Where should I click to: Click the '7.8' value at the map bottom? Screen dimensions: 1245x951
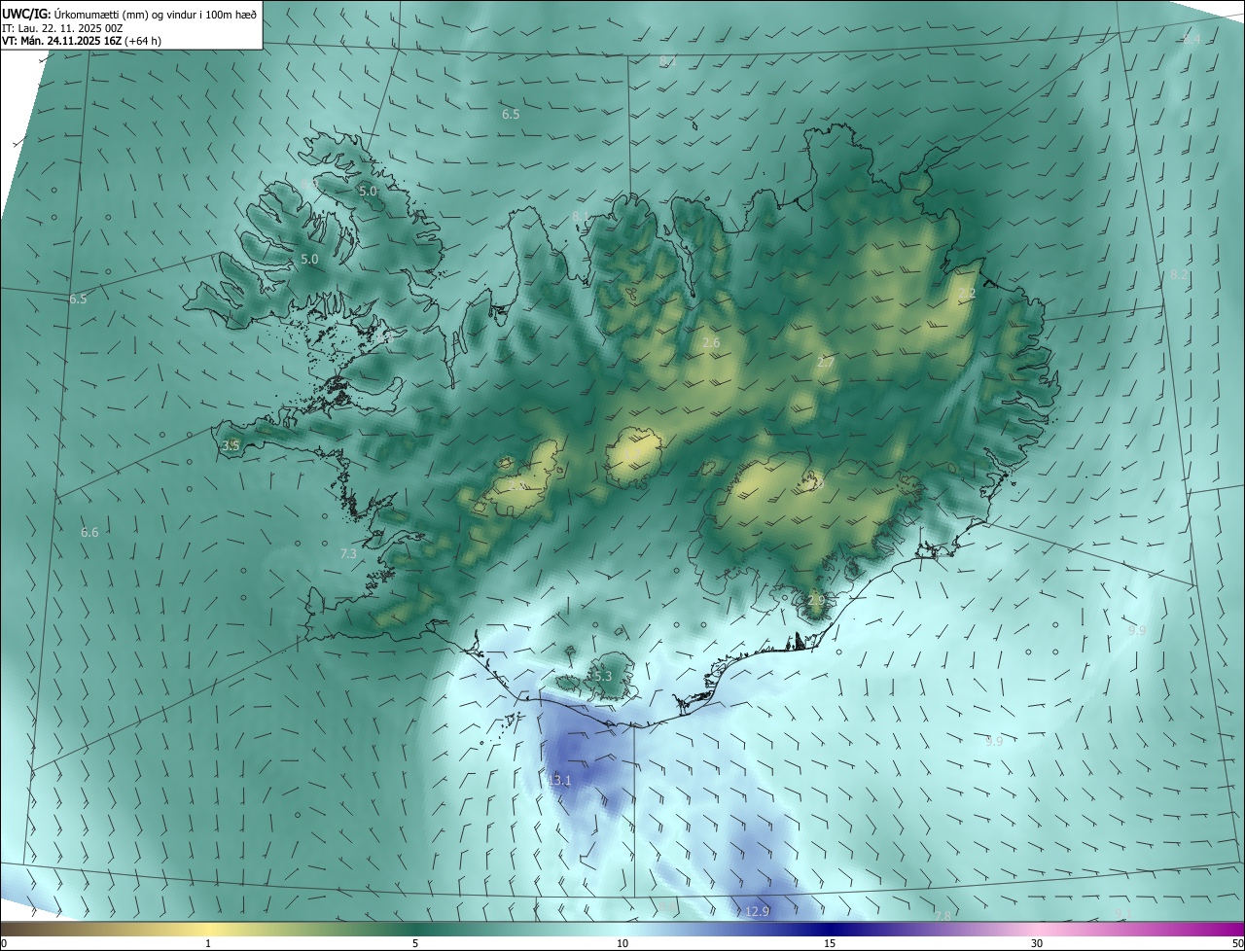click(943, 917)
